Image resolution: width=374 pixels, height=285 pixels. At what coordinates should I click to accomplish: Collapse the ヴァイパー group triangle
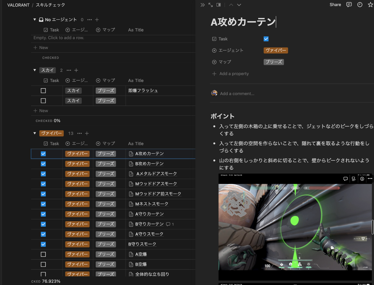(35, 133)
